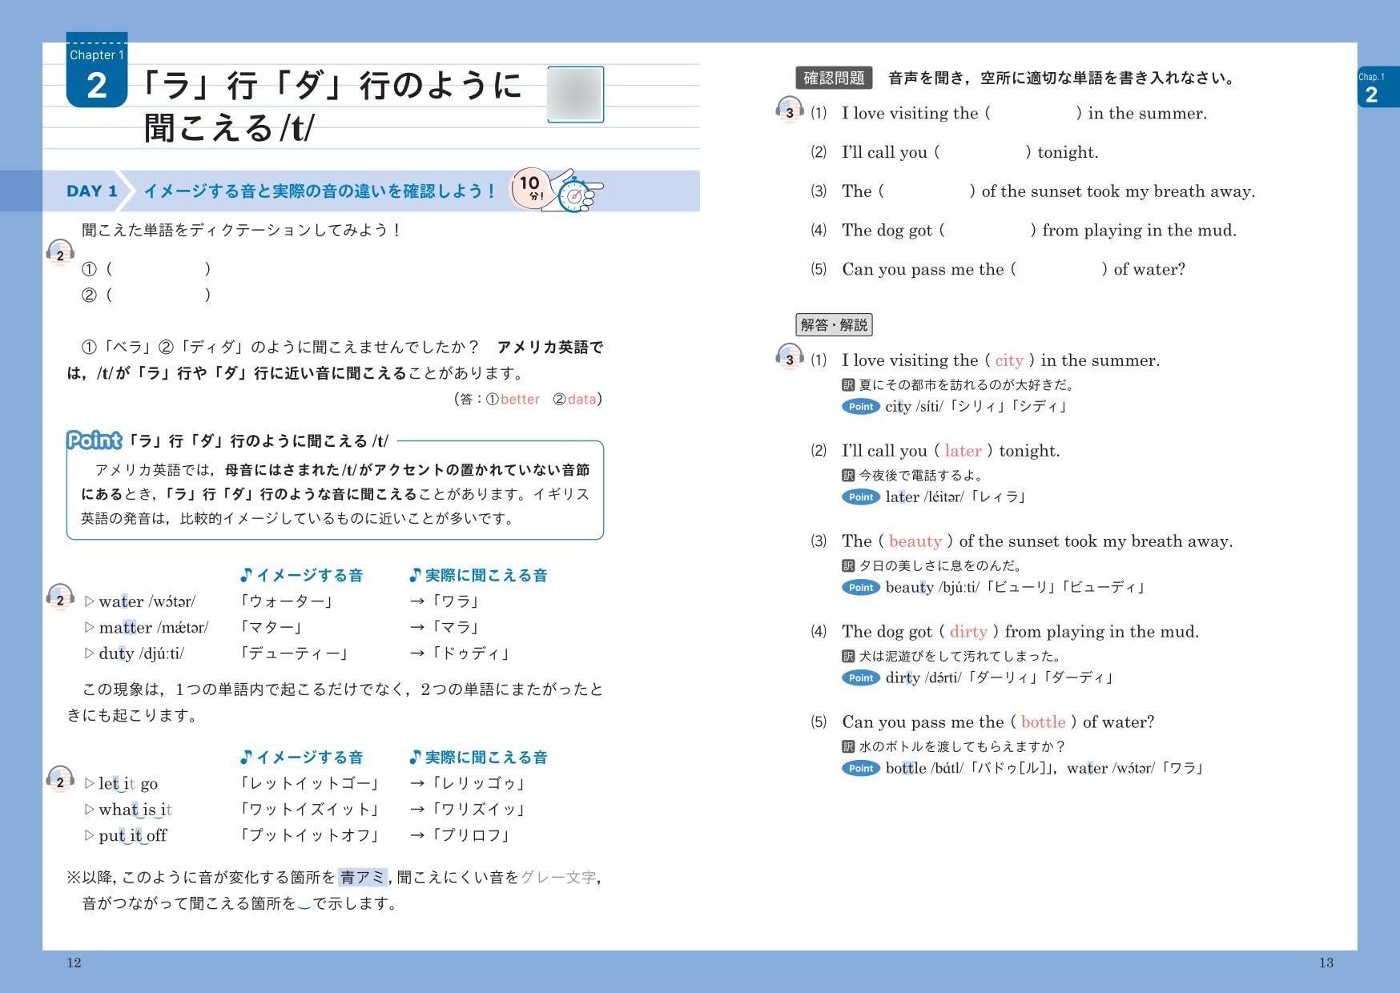Click the Point badge beside later /léitər/
The image size is (1400, 993).
(x=861, y=497)
